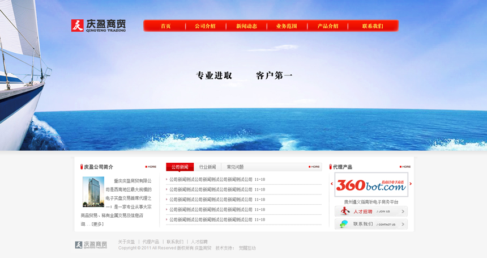
Task: Select 业务范围 in the navigation bar
Action: pos(287,26)
